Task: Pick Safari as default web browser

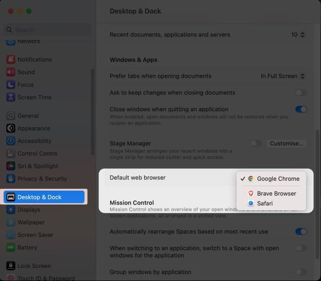Action: [x=271, y=203]
